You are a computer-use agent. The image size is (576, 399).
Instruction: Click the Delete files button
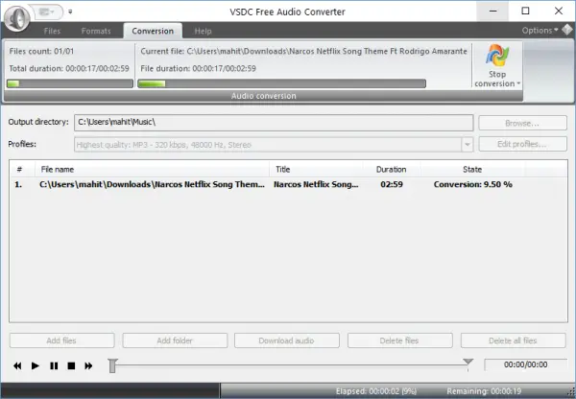399,340
